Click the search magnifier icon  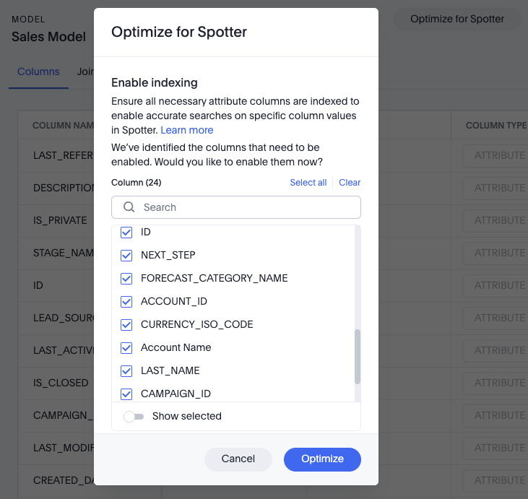(129, 207)
